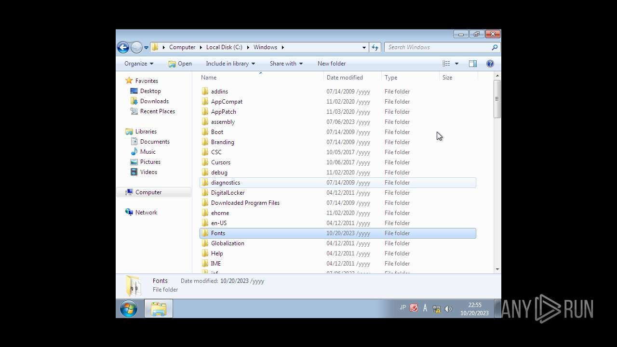Expand arrow after Windows in breadcrumb
The width and height of the screenshot is (617, 347).
click(x=283, y=47)
